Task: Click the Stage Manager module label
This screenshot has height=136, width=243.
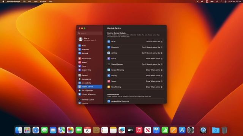Action: point(117,64)
